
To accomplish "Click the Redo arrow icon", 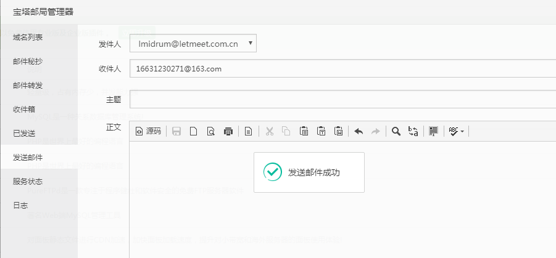I will click(x=376, y=131).
